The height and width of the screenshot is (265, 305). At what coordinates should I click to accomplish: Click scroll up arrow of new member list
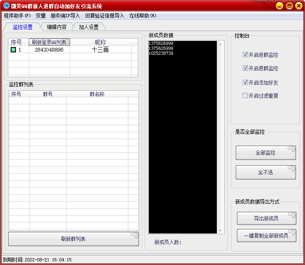[x=221, y=44]
